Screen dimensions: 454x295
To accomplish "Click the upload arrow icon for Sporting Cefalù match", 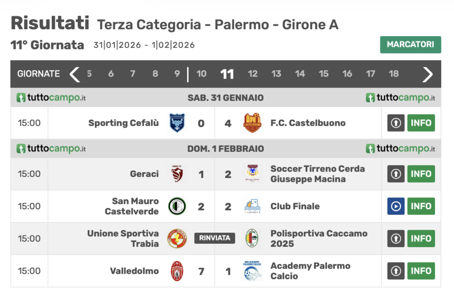I will coord(396,123).
